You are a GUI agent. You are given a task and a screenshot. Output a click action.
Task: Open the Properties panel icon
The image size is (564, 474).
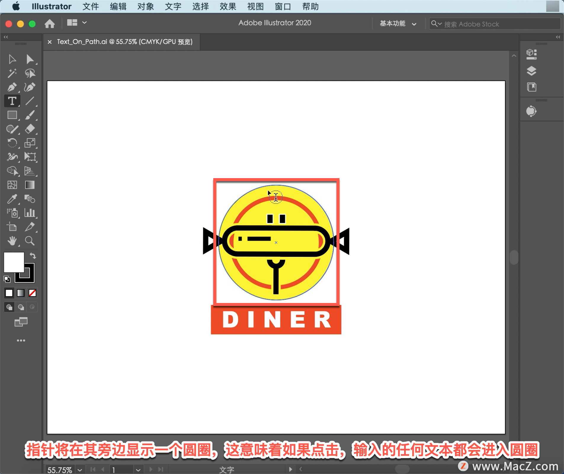click(x=531, y=54)
